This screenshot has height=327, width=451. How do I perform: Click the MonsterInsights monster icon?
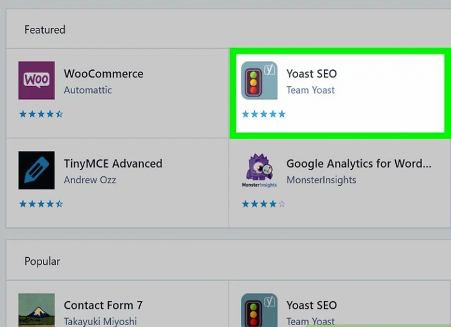(259, 170)
